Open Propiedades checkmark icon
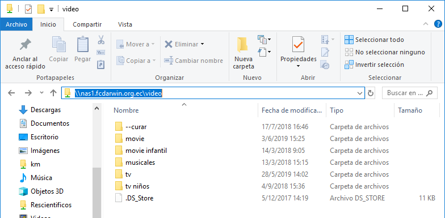The image size is (445, 218). click(x=298, y=45)
